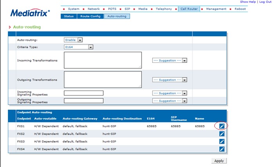Click the FXS2 endpoint cell

21,134
